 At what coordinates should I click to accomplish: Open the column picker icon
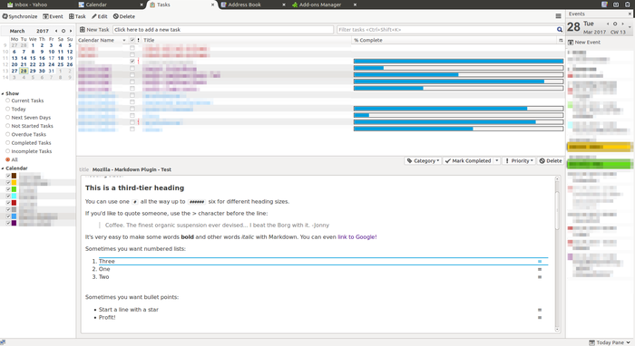coord(561,40)
